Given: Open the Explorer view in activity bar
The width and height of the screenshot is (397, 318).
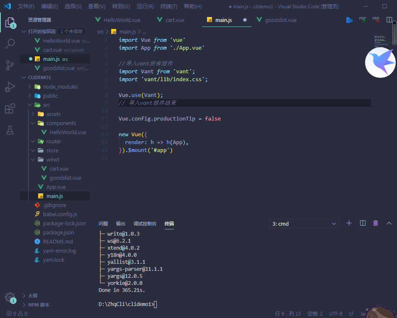Looking at the screenshot, I should (10, 22).
